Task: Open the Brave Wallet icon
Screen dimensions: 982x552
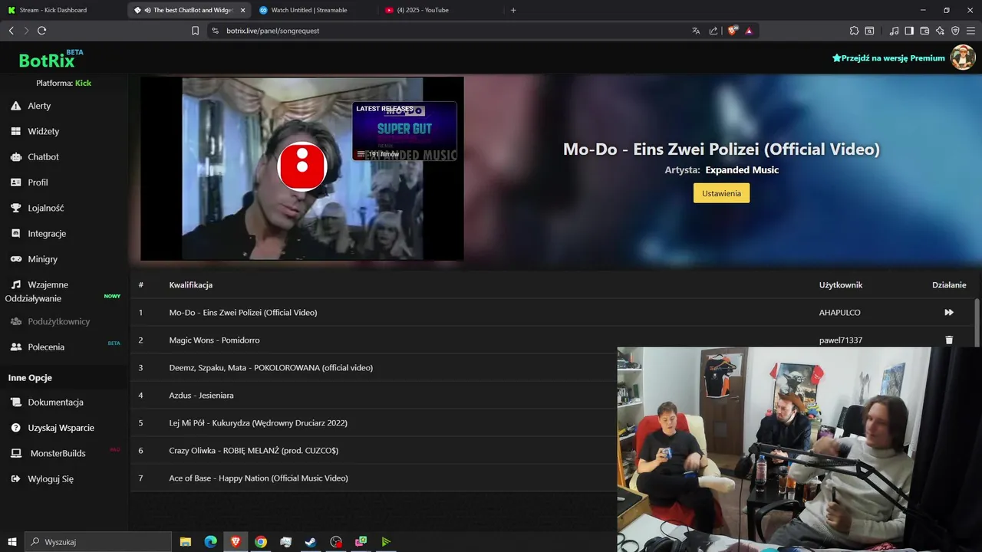Action: point(924,31)
